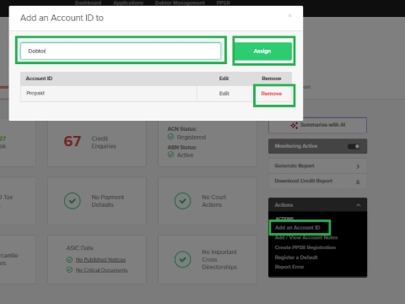Viewport: 405px width, 304px height.
Task: Open No Critical Documents link
Action: pos(101,270)
